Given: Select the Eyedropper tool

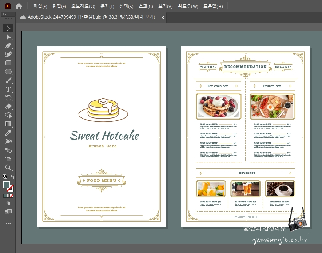Looking at the screenshot, I should [8, 133].
